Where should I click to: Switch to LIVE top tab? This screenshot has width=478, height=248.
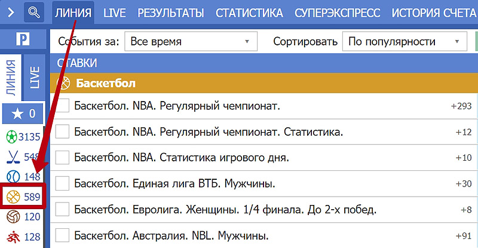coord(114,13)
